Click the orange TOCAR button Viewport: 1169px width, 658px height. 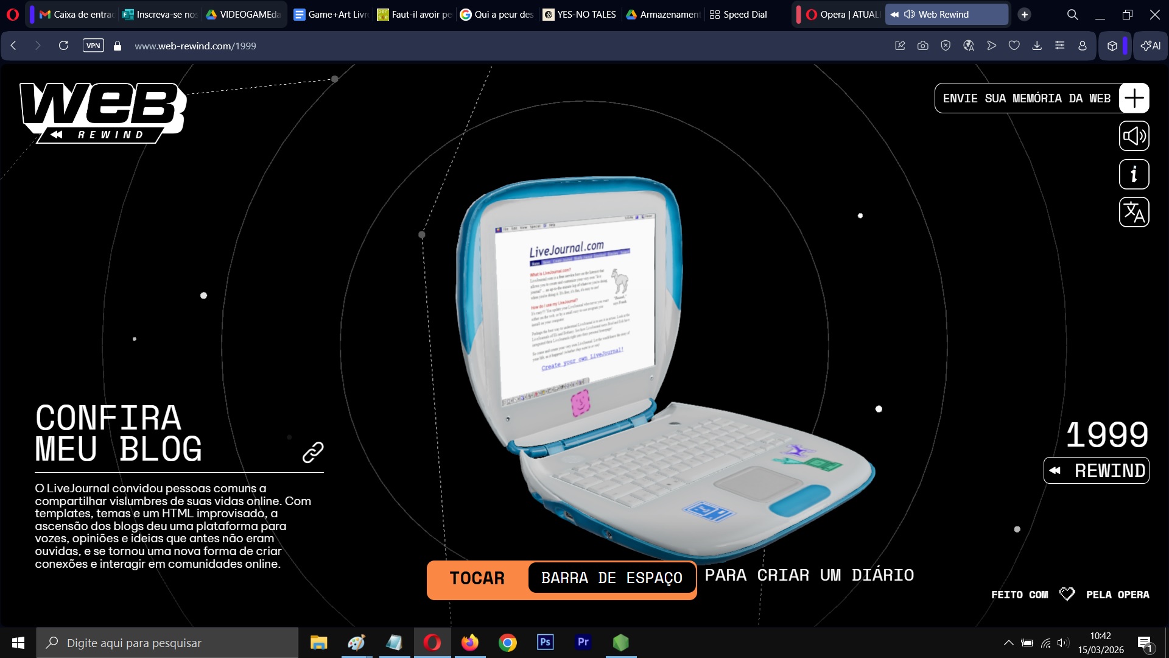point(477,578)
